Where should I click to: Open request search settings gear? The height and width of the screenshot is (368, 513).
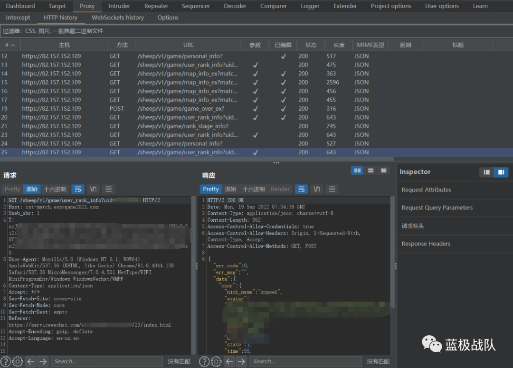pyautogui.click(x=18, y=361)
